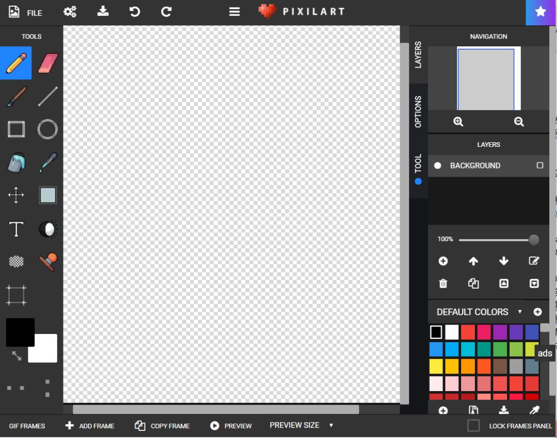The width and height of the screenshot is (557, 438).
Task: Move layer down
Action: 503,261
